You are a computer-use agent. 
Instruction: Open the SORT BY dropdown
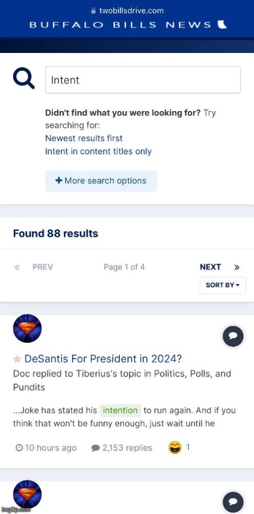[223, 285]
